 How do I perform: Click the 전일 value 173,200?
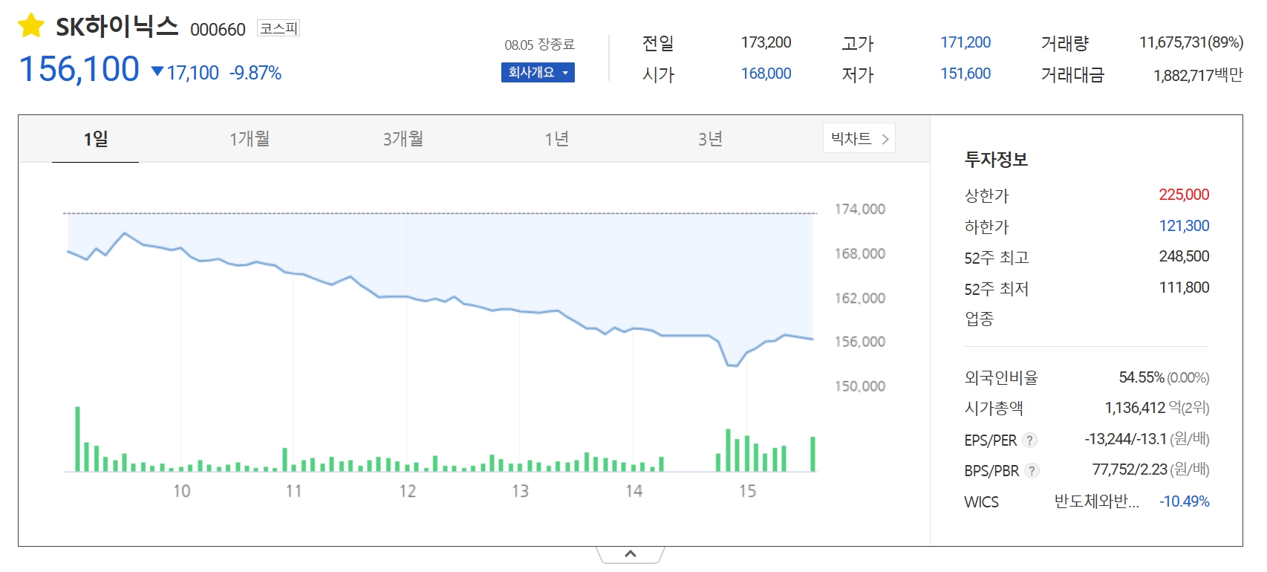766,42
